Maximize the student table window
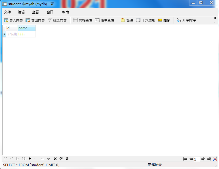Screen dimensions: 219x169 coord(201,3)
